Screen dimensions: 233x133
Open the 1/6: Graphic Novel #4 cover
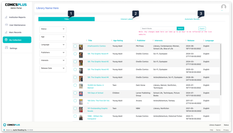tap(81, 79)
